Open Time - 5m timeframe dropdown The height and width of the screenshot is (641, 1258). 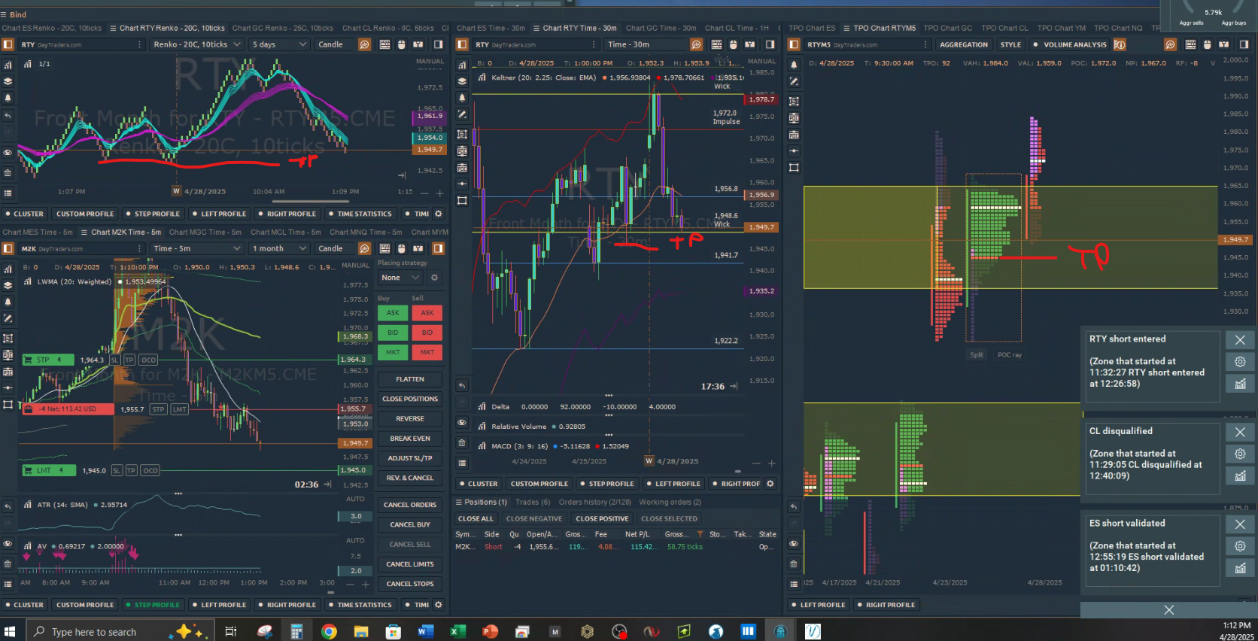pos(196,248)
